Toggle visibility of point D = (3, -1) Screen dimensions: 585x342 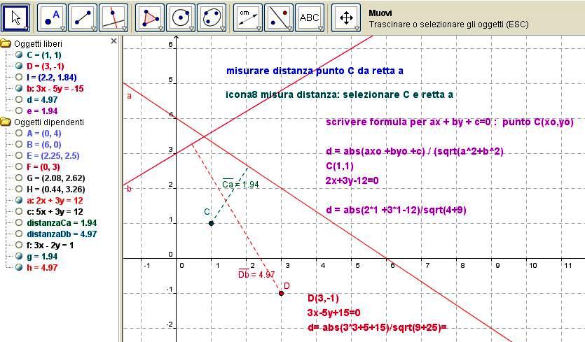[19, 66]
